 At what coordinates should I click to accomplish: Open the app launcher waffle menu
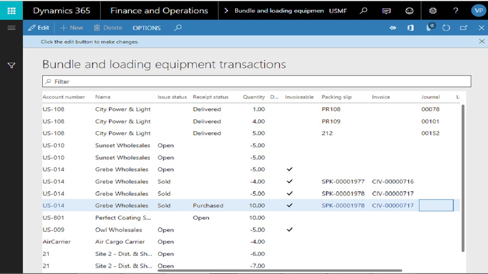coord(11,10)
